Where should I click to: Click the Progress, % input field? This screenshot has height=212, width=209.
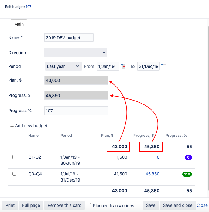point(76,111)
